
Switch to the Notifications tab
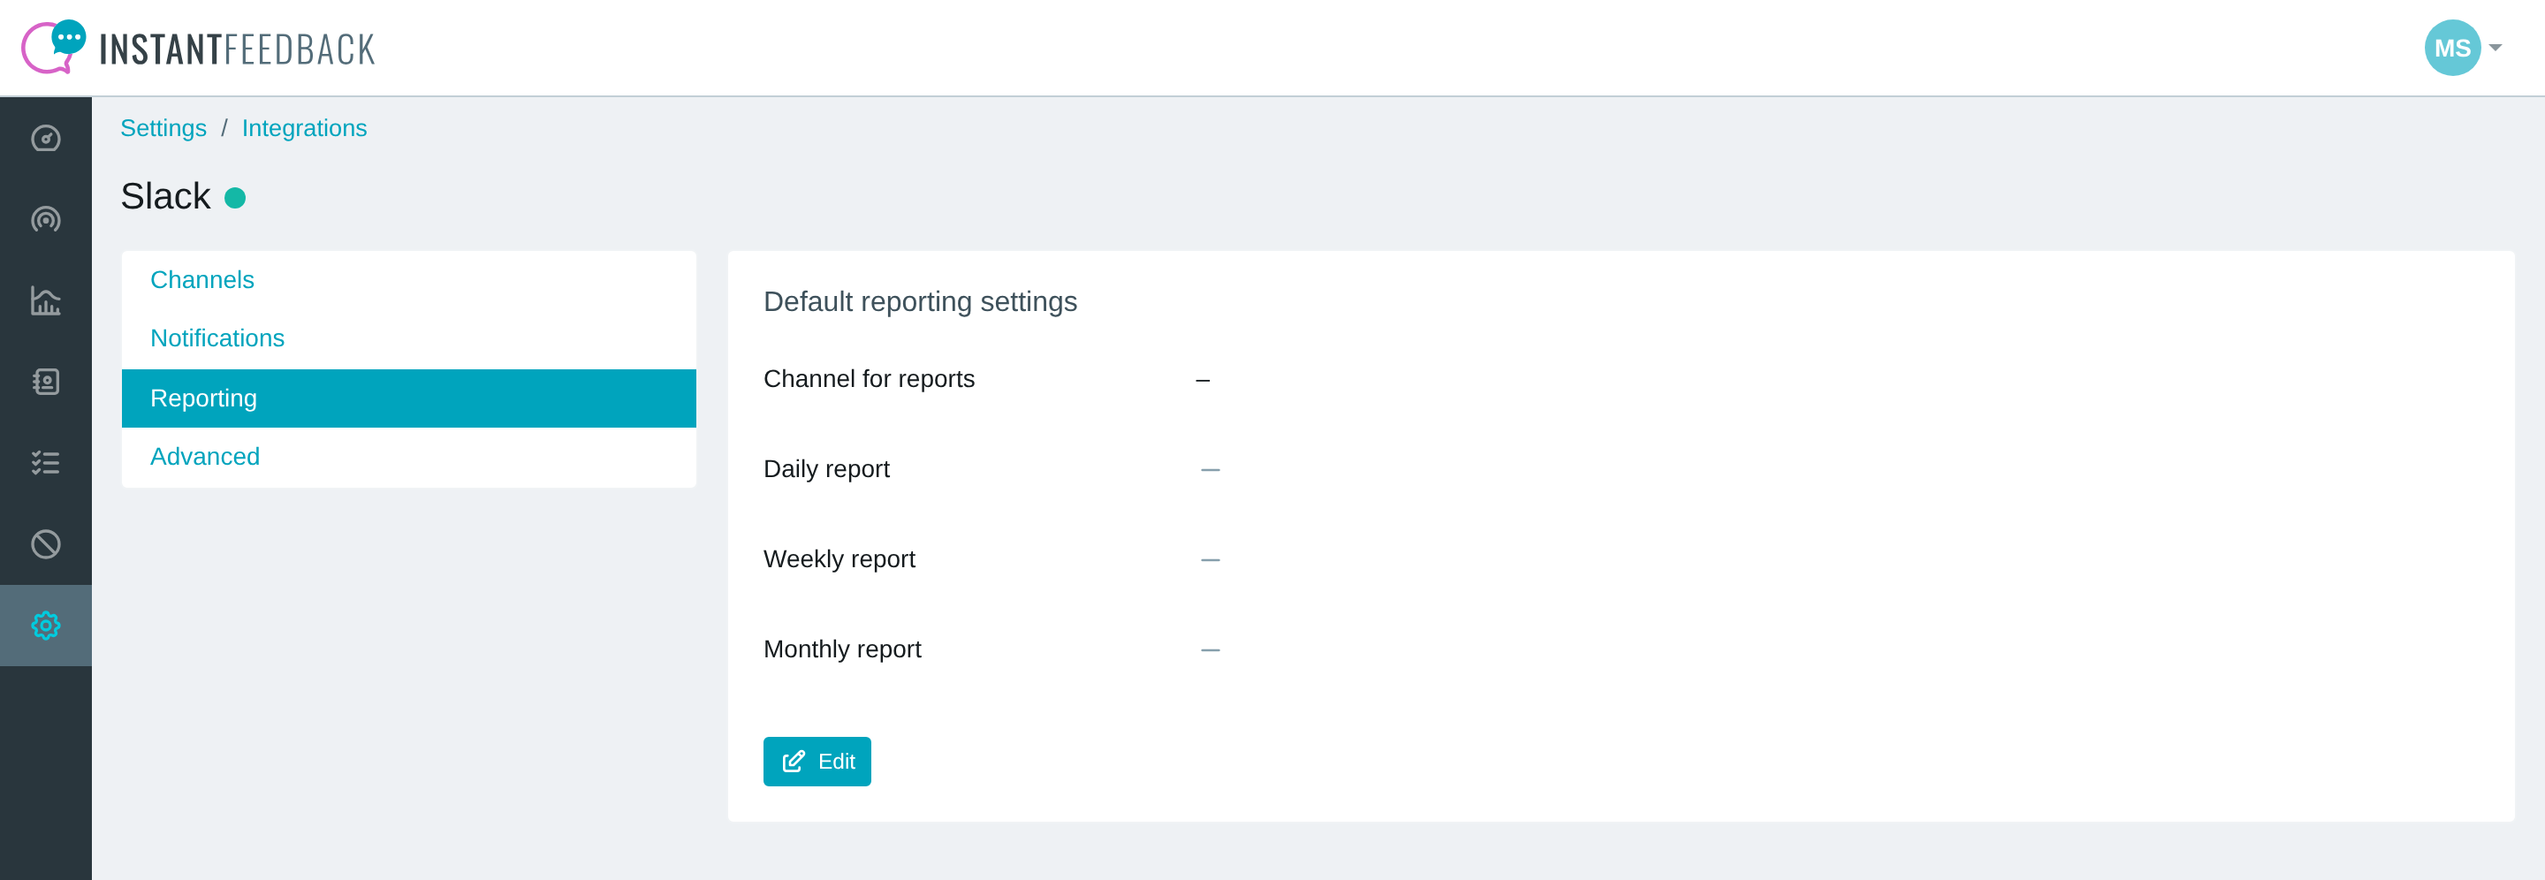(x=408, y=338)
